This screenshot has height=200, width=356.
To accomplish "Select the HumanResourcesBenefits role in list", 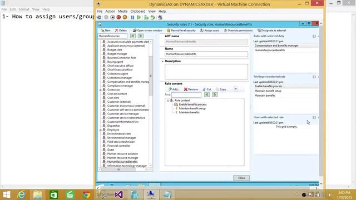I will tap(122, 162).
